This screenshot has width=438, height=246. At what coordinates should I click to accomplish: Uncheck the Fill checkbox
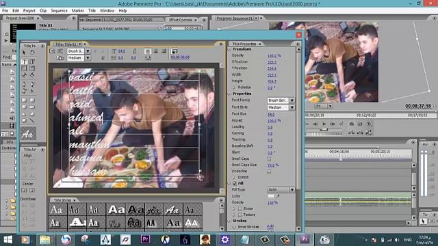[x=235, y=183]
